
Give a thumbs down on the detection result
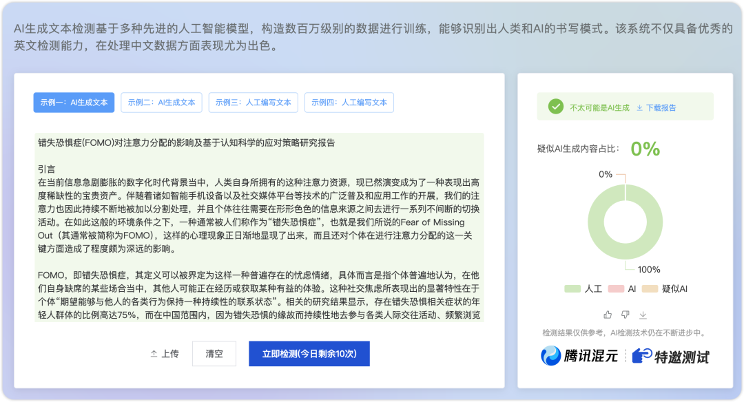pyautogui.click(x=624, y=315)
